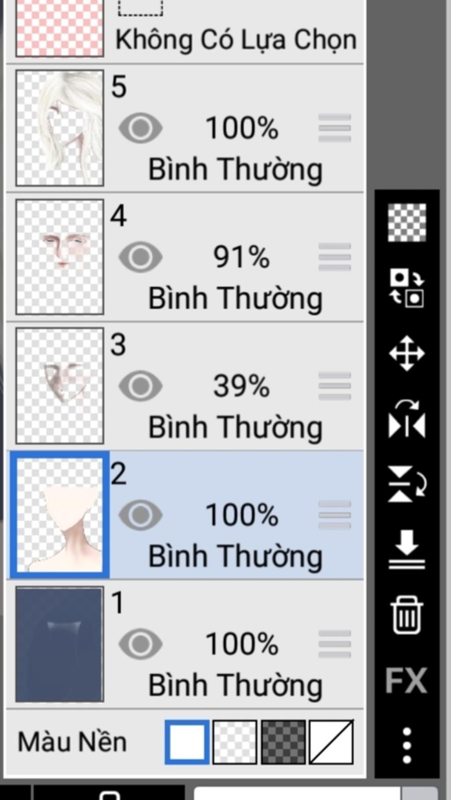The width and height of the screenshot is (451, 800).
Task: Tap the 39% opacity of layer 3
Action: pyautogui.click(x=241, y=386)
